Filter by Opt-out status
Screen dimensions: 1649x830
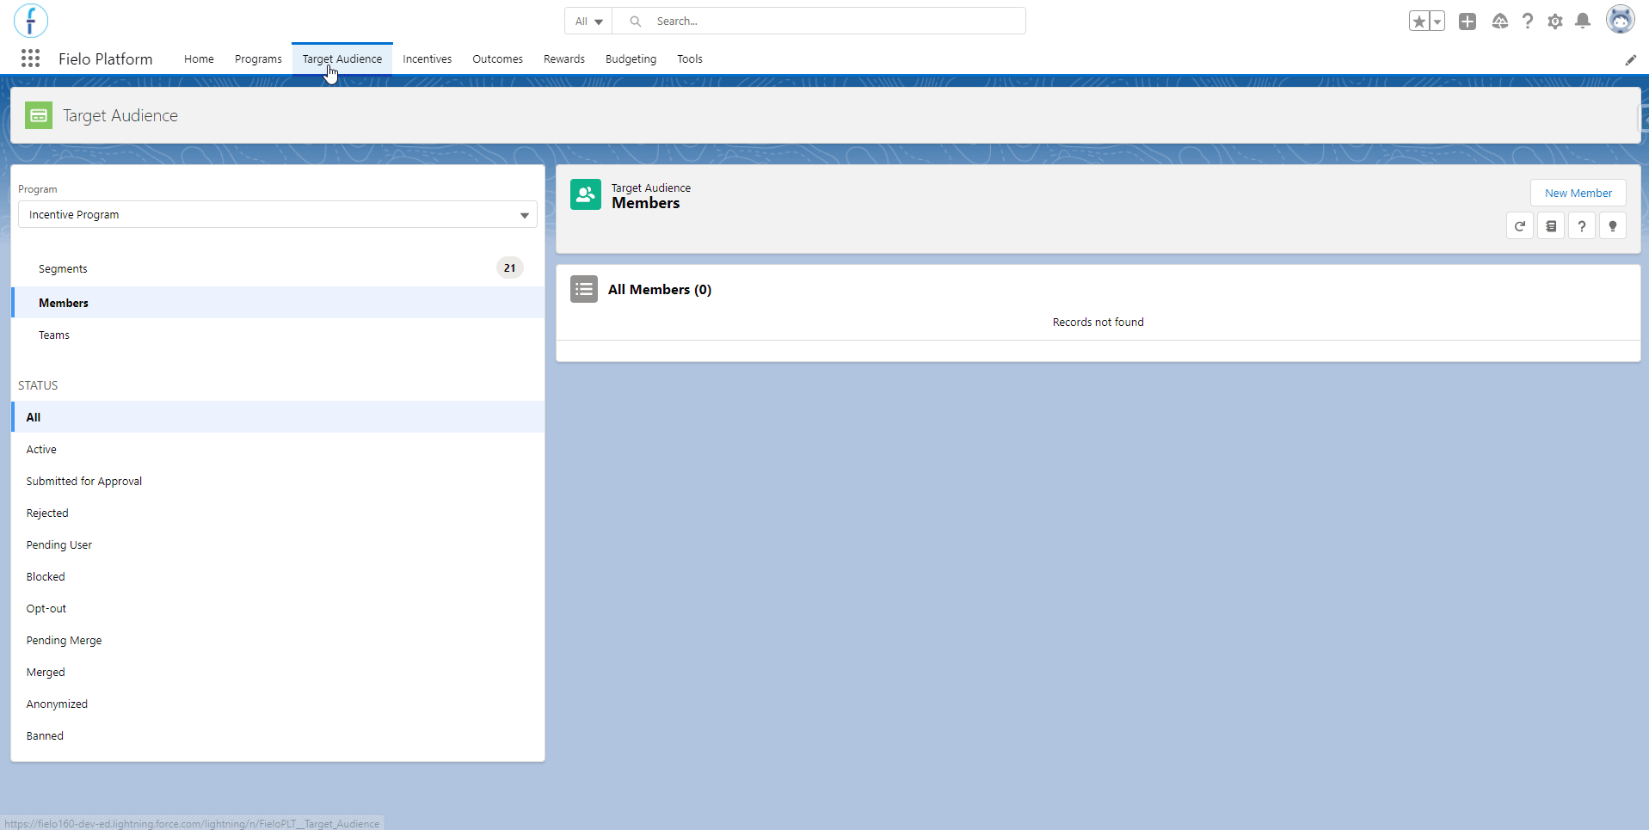(278, 608)
